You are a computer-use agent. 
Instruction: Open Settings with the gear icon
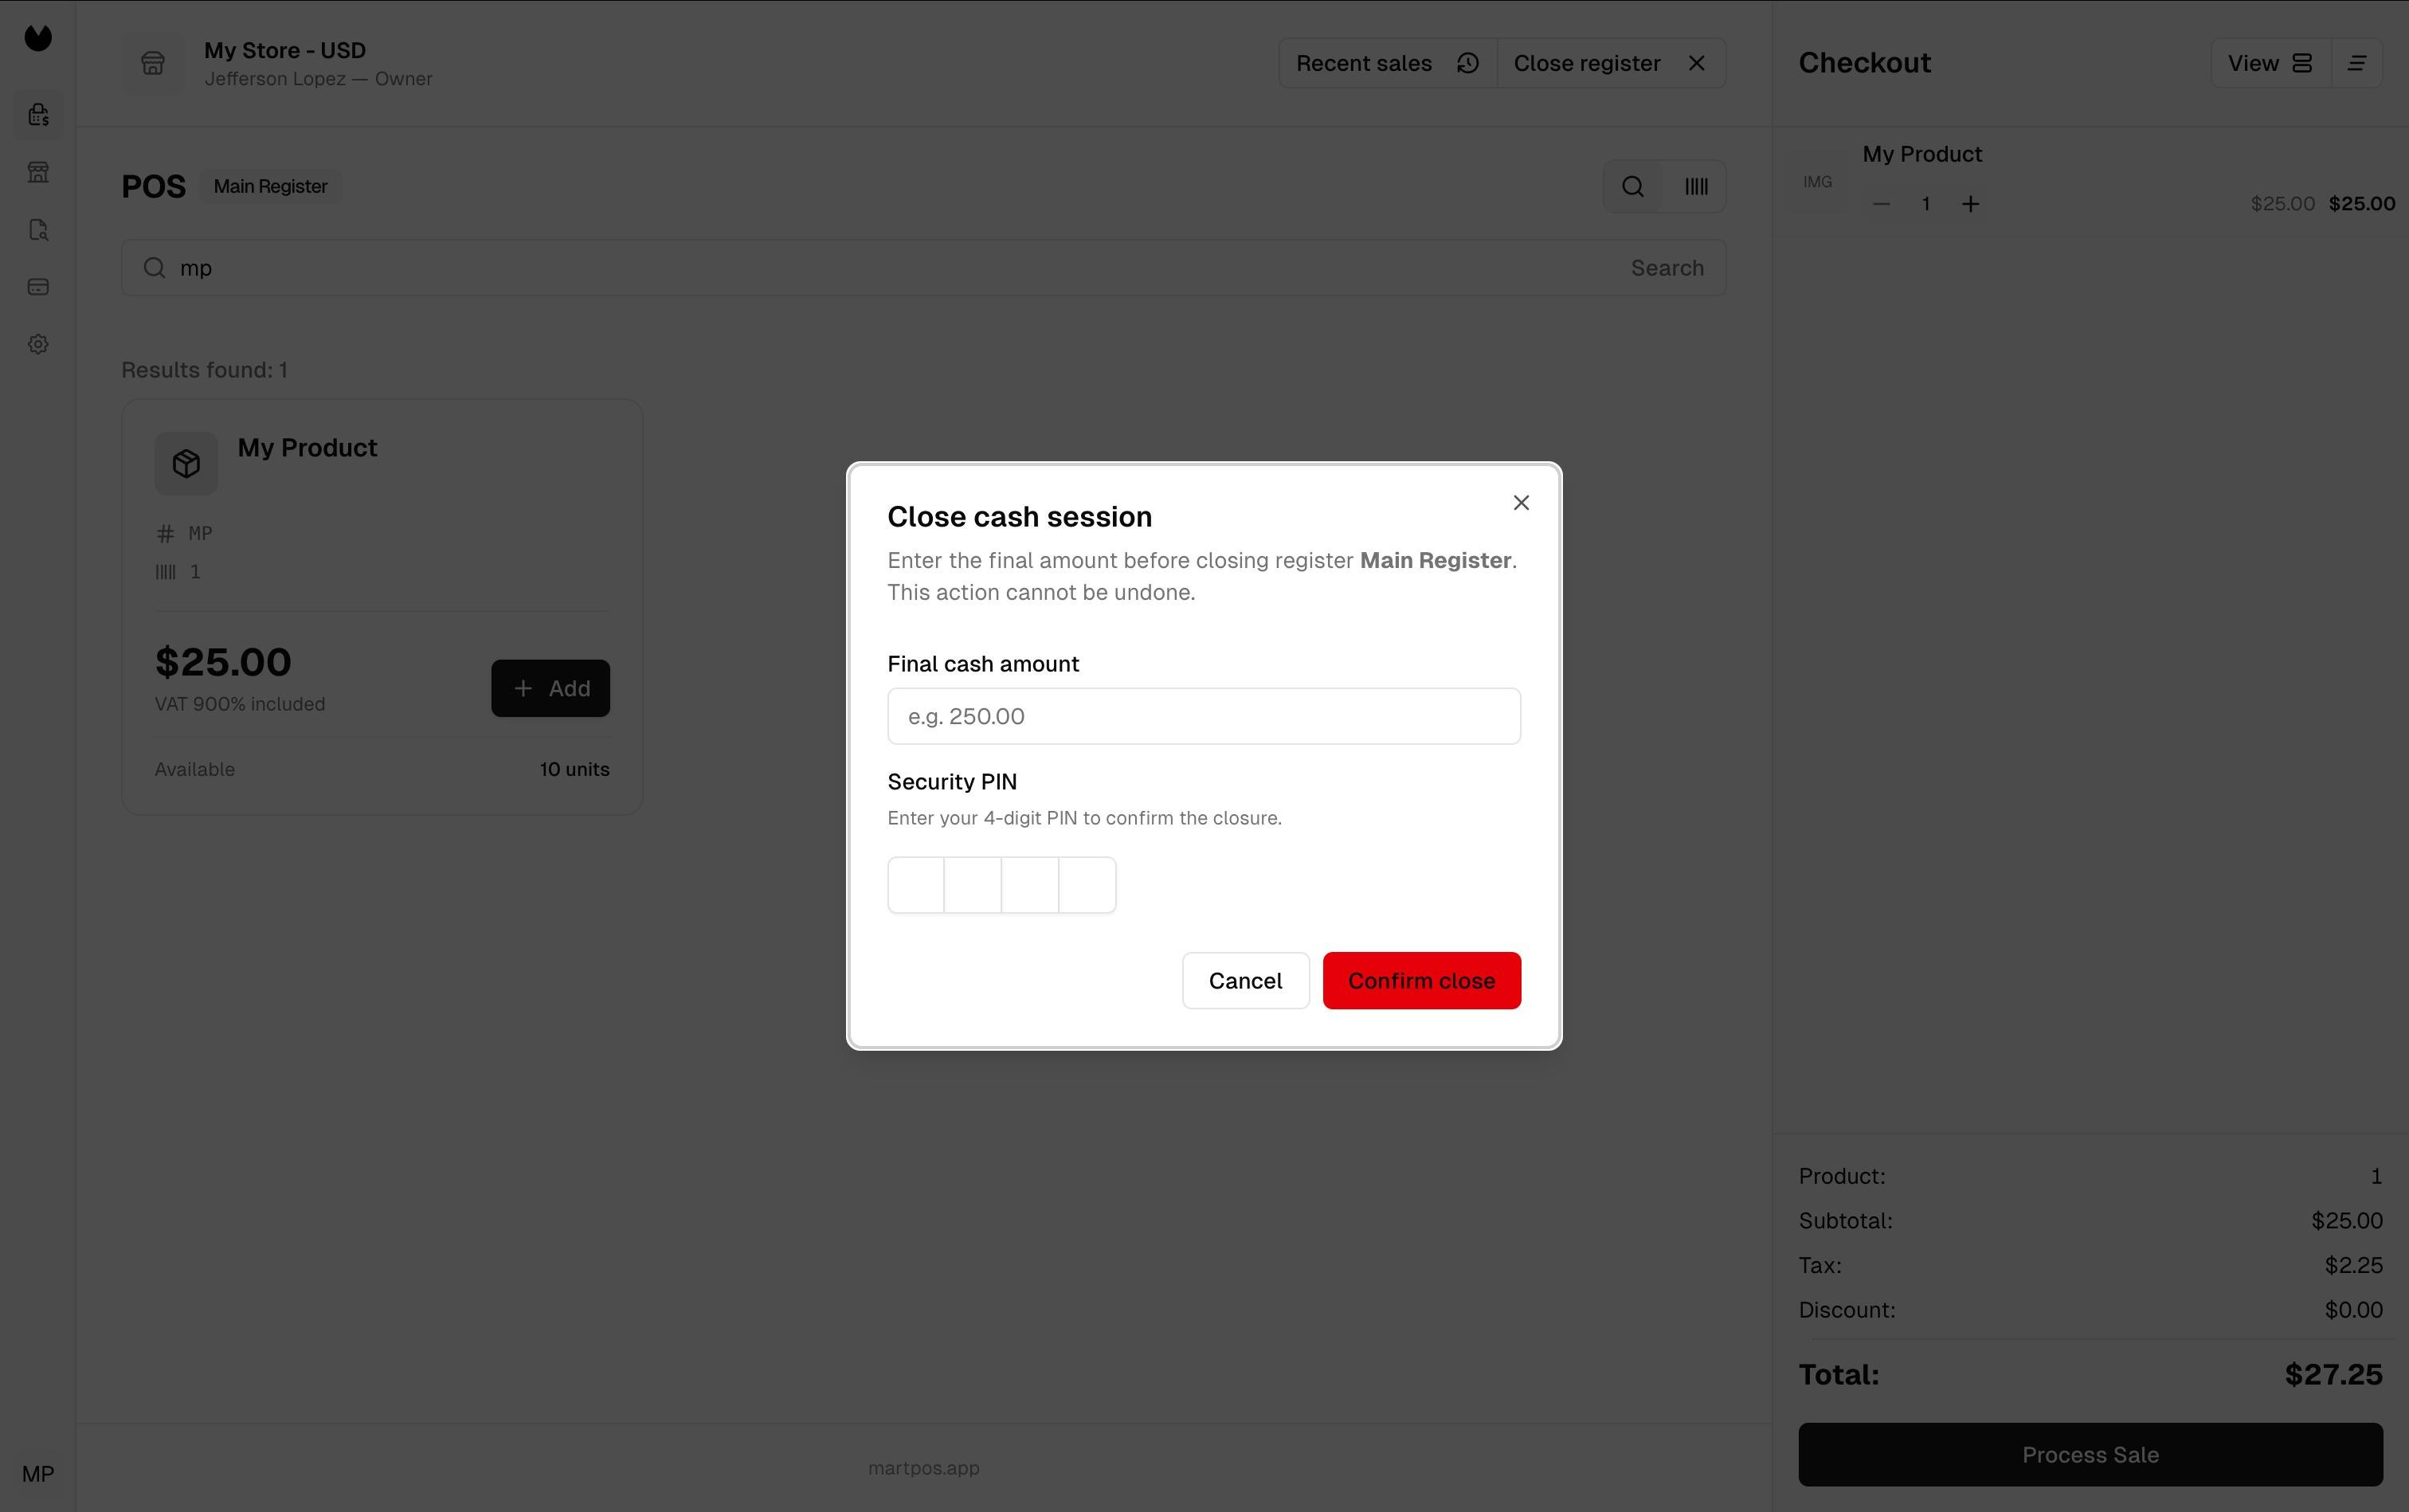click(40, 343)
